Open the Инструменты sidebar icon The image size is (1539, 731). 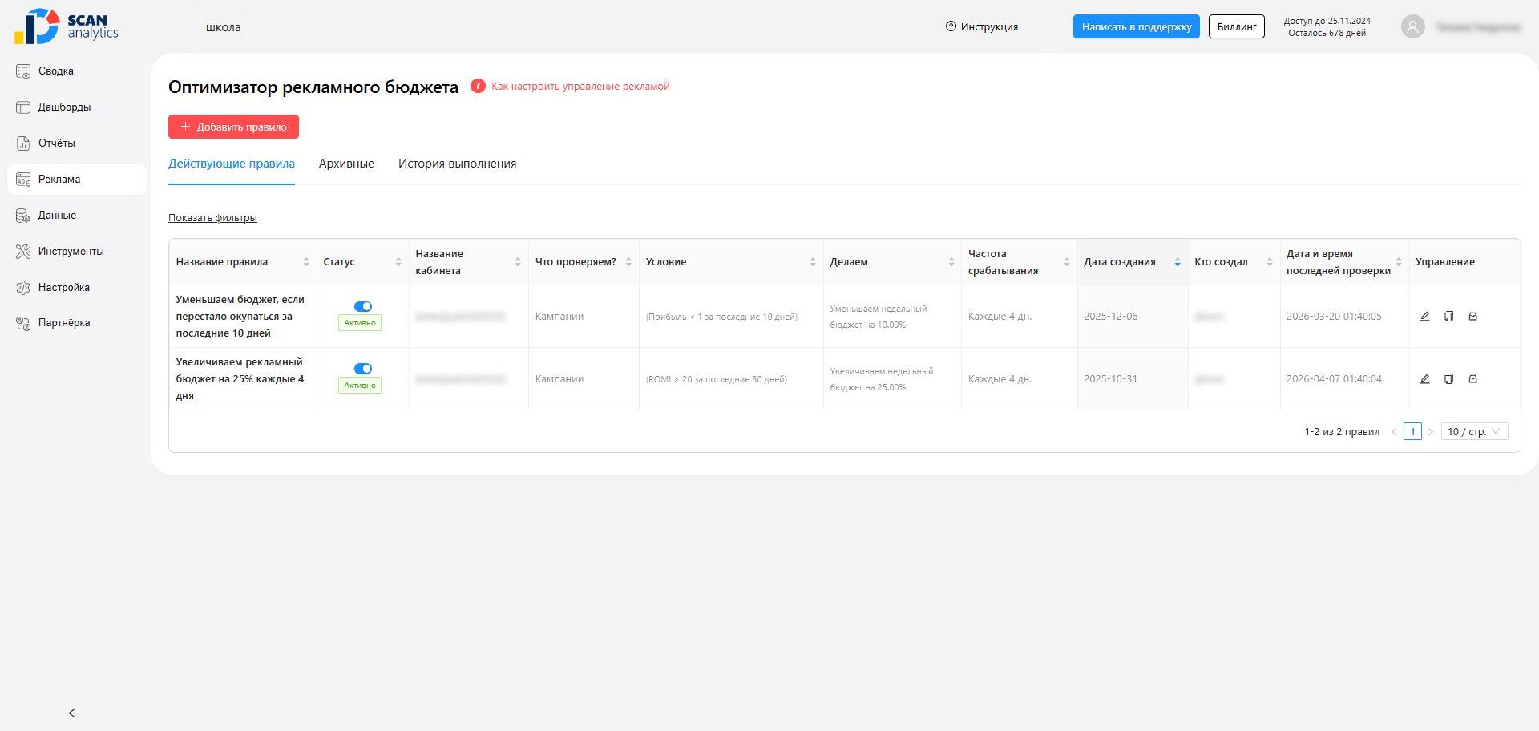coord(23,252)
